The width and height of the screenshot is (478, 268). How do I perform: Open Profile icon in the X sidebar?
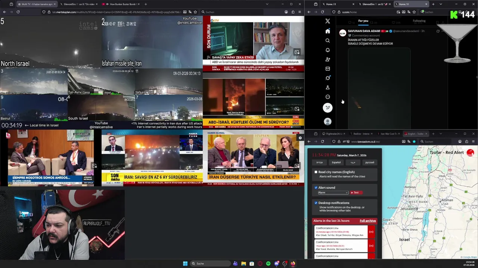[328, 87]
